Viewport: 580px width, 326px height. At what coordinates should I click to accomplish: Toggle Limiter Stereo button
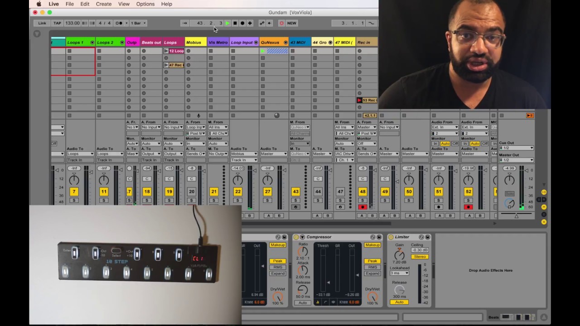[x=420, y=257]
